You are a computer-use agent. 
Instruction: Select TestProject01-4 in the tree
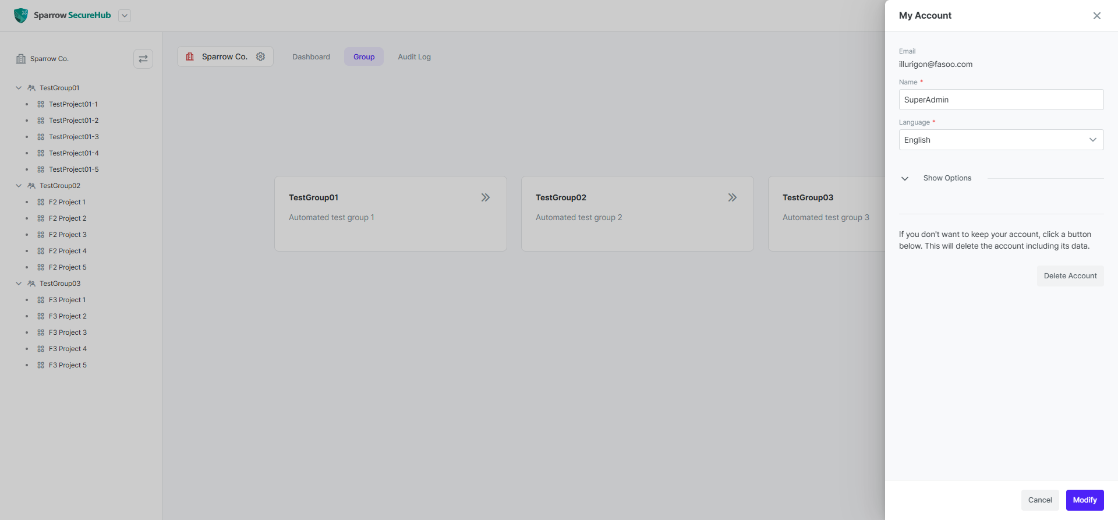click(x=74, y=153)
